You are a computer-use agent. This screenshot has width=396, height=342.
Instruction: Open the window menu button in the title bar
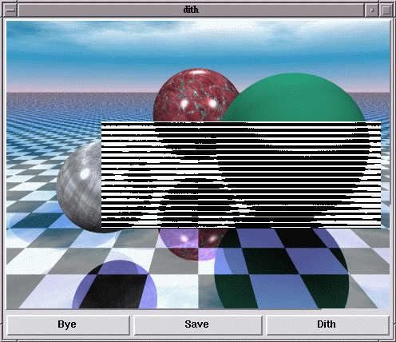pos(10,10)
